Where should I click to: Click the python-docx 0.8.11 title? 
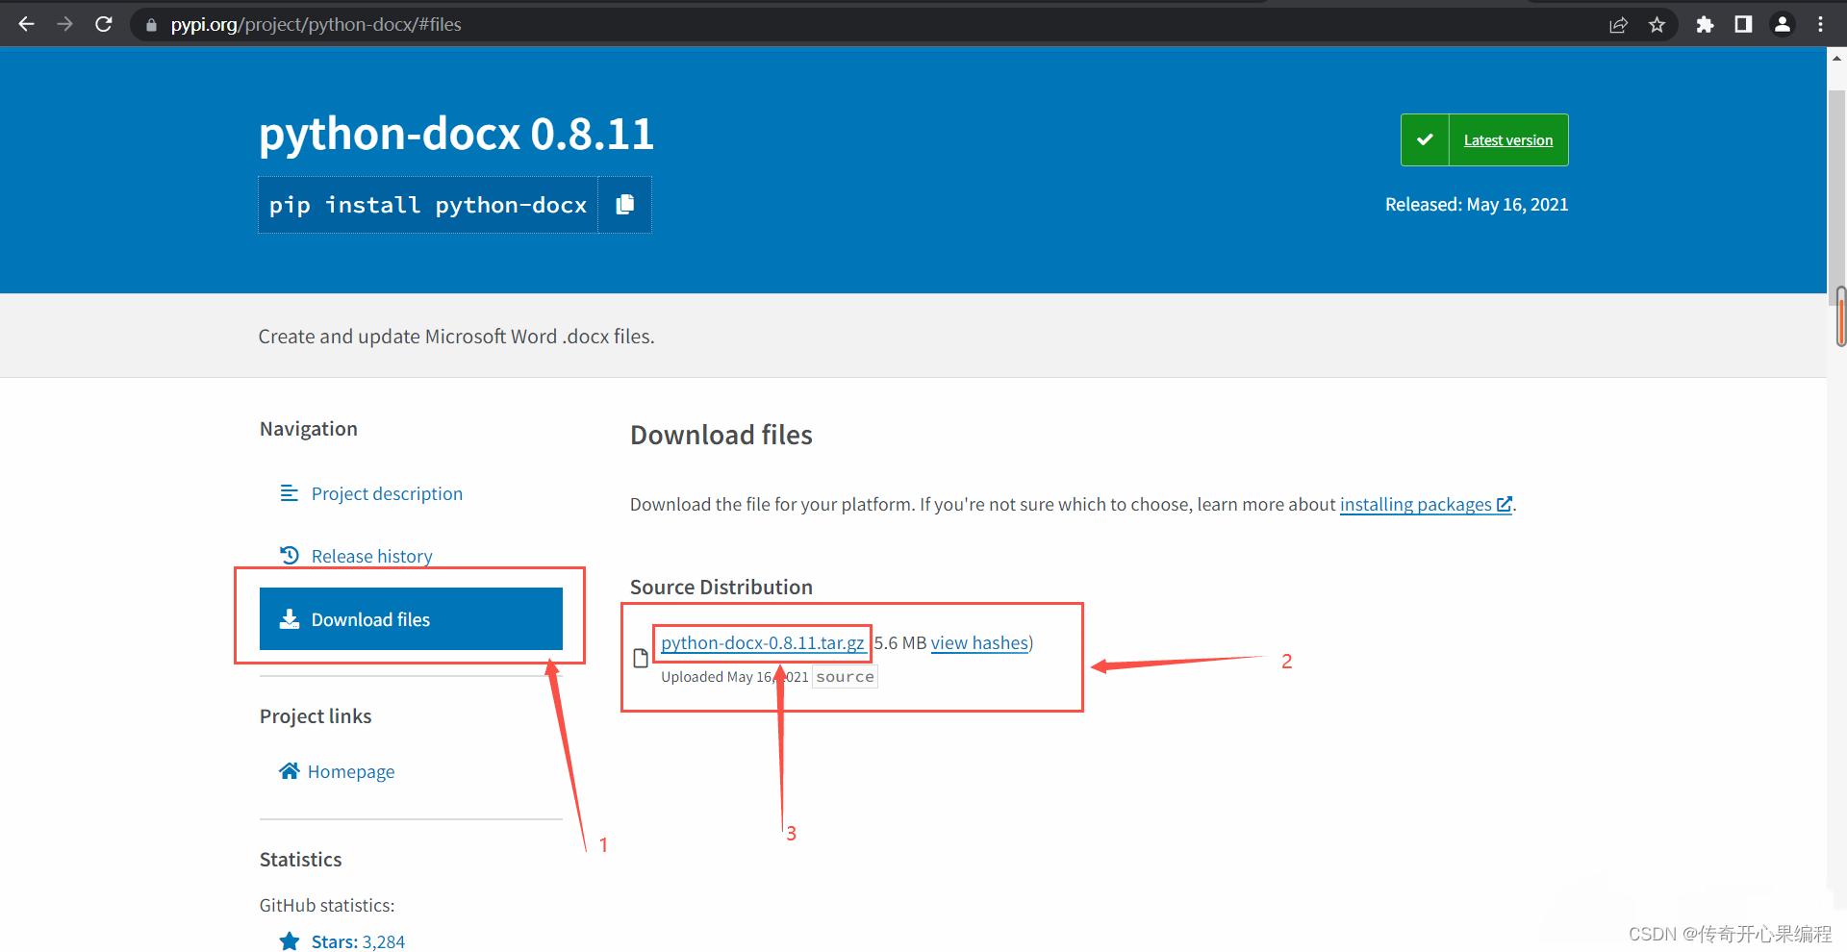tap(456, 133)
